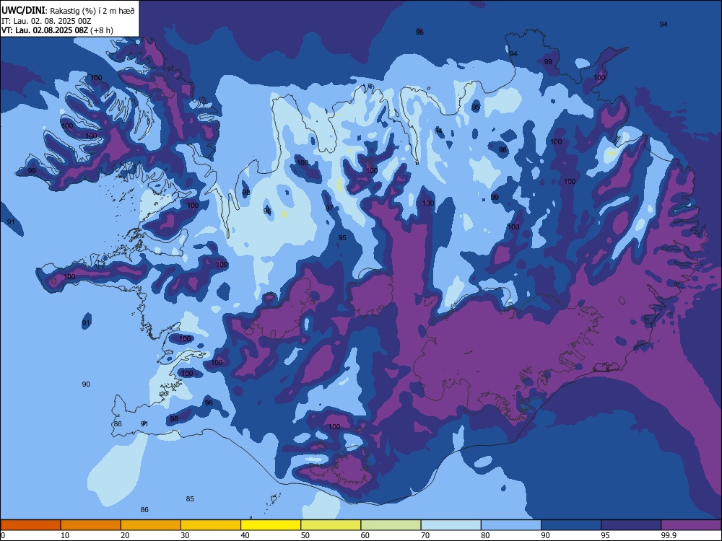The image size is (722, 541).
Task: Click the purple above-99.9 legend swatch
Action: click(691, 525)
